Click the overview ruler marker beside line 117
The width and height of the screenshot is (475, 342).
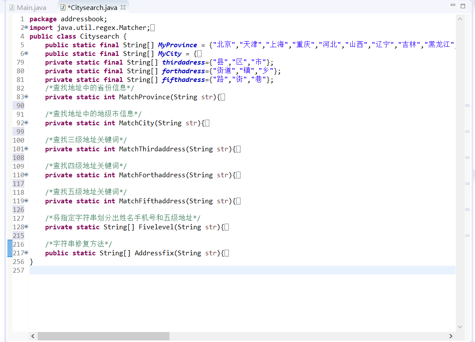click(468, 184)
